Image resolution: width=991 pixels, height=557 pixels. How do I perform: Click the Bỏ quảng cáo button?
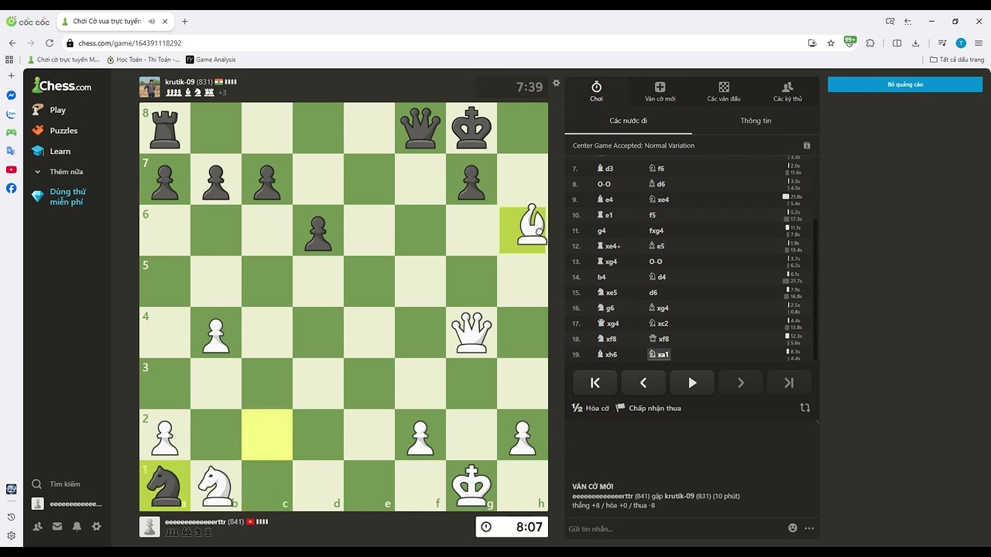click(905, 84)
